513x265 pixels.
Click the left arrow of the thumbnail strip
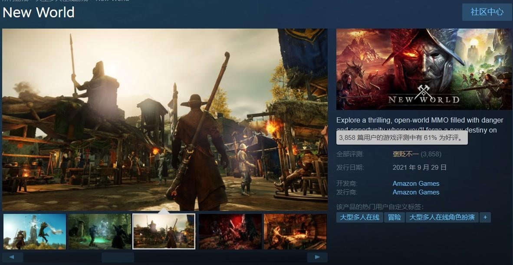click(13, 257)
